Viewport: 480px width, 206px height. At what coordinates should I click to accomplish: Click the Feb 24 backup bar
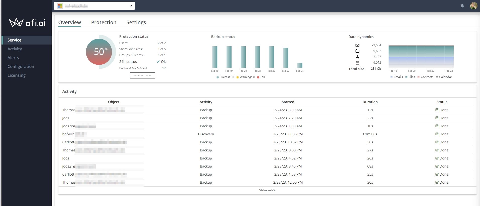[300, 65]
